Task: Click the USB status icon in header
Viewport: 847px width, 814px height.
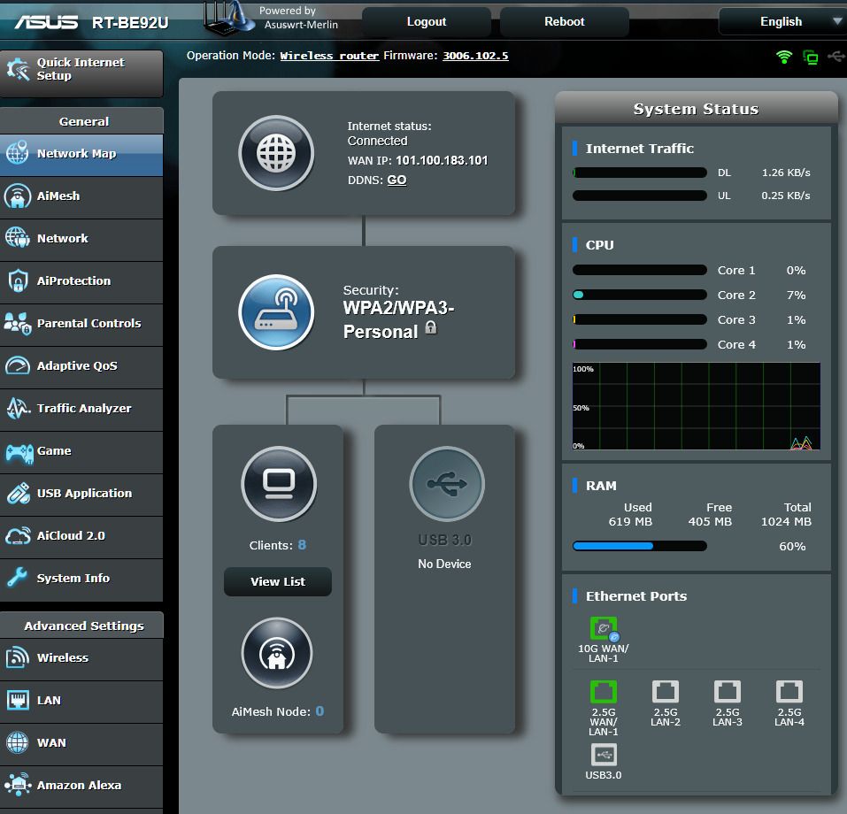Action: click(x=836, y=56)
